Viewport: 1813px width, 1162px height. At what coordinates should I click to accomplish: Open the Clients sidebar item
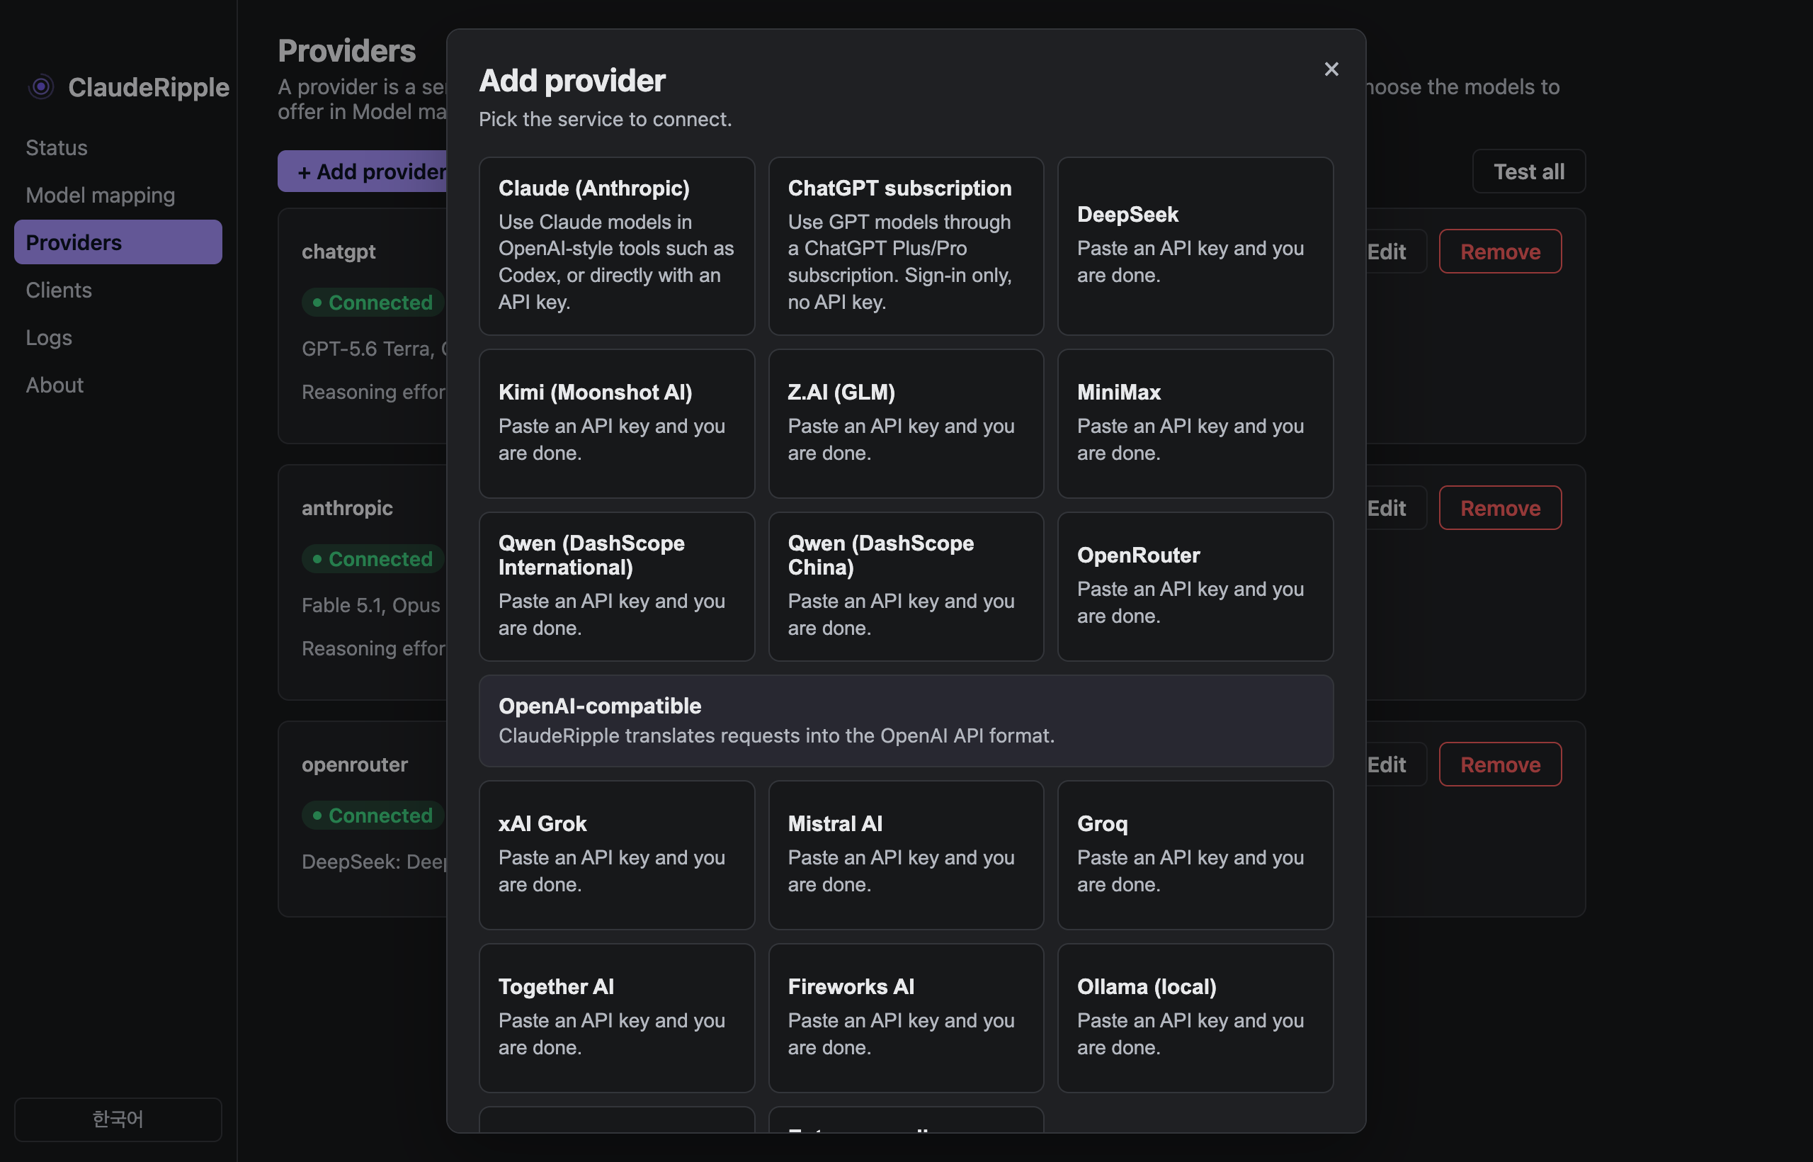[x=118, y=290]
